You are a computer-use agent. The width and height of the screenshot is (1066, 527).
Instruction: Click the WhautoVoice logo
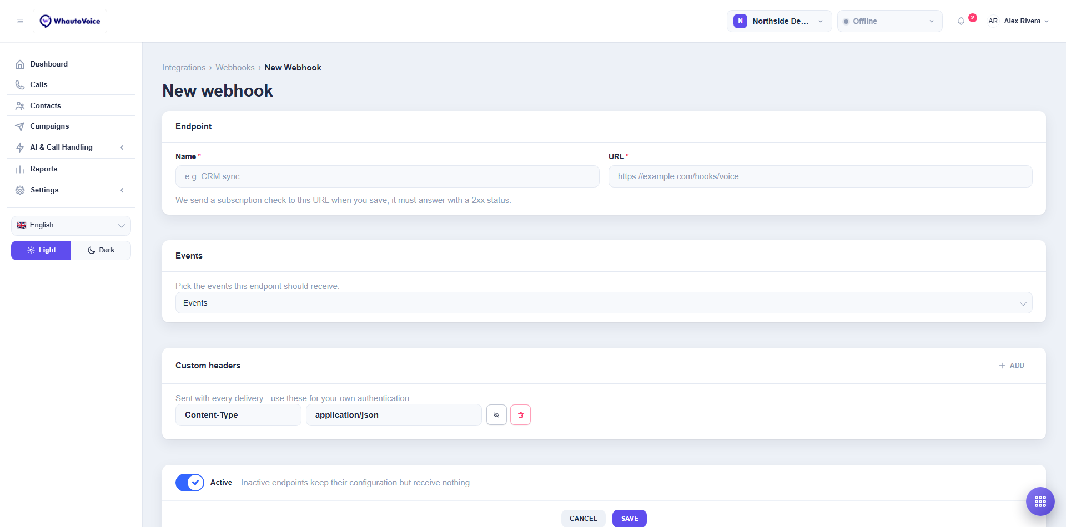coord(70,21)
